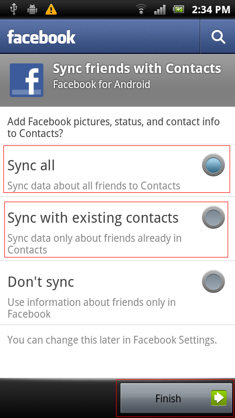
Task: Tap the battery charging icon
Action: pos(178,10)
